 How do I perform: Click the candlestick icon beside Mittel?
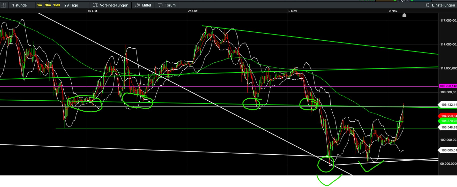pos(137,5)
